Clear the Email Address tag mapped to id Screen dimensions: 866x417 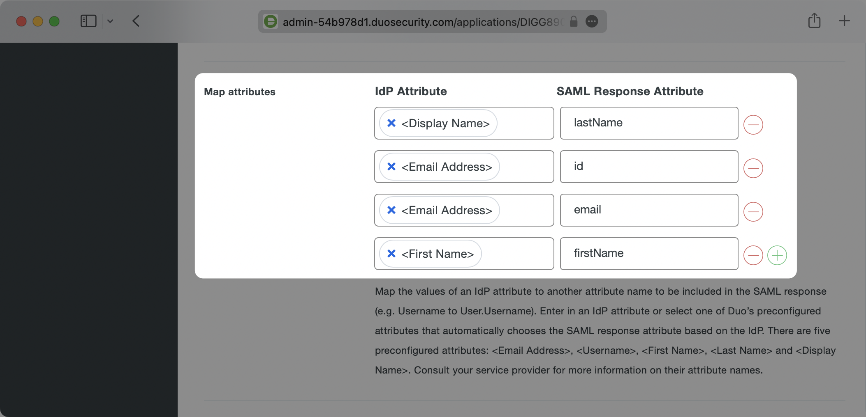pos(391,167)
